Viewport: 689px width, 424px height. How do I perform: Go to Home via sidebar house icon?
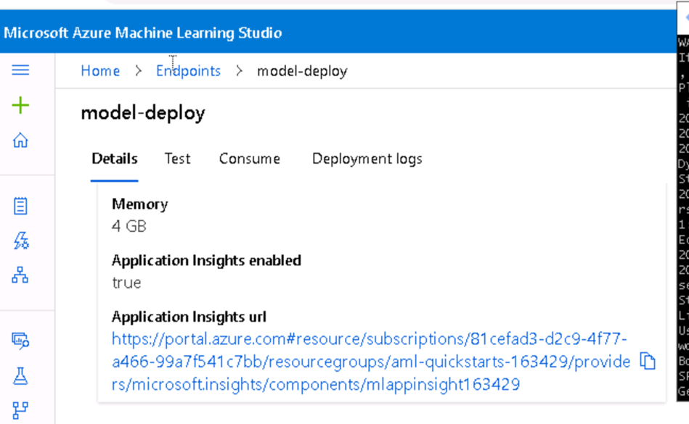tap(20, 141)
